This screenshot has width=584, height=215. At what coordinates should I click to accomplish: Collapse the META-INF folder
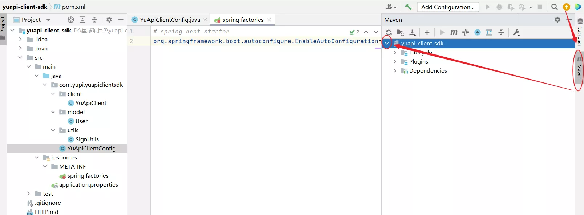pyautogui.click(x=45, y=166)
